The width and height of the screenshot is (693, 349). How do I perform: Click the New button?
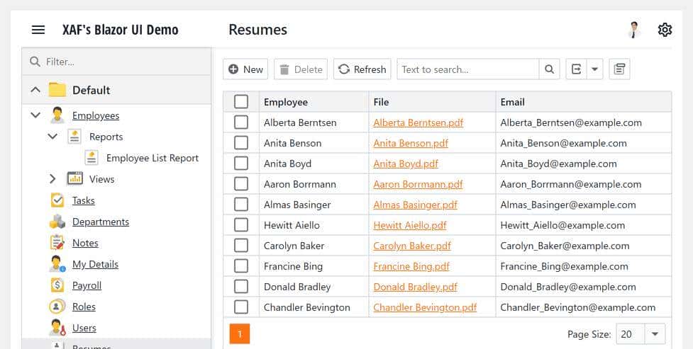245,69
